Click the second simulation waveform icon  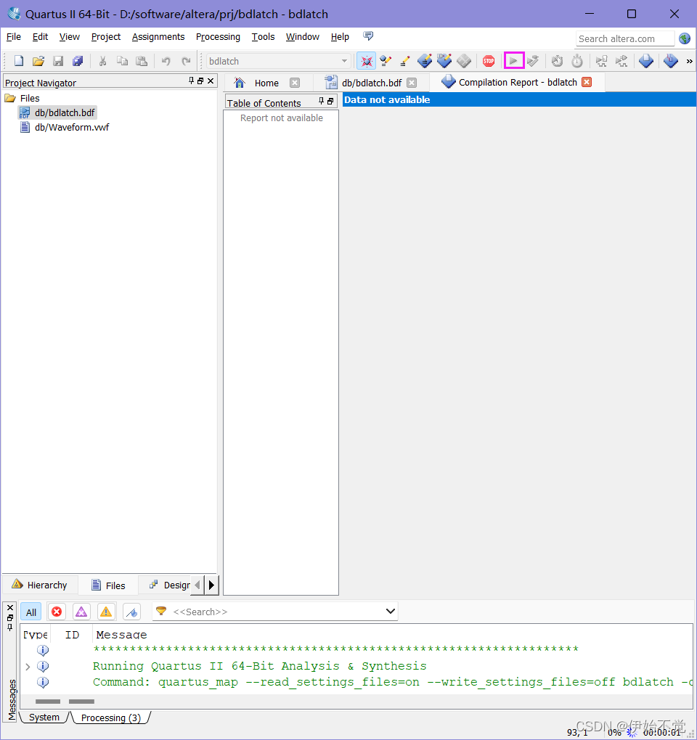[621, 61]
